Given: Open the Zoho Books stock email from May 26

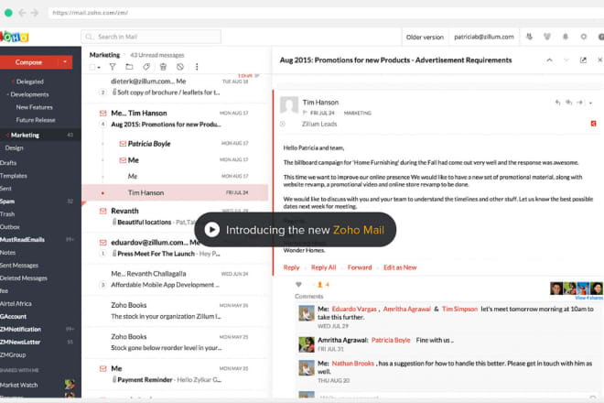Looking at the screenshot, I should (176, 310).
